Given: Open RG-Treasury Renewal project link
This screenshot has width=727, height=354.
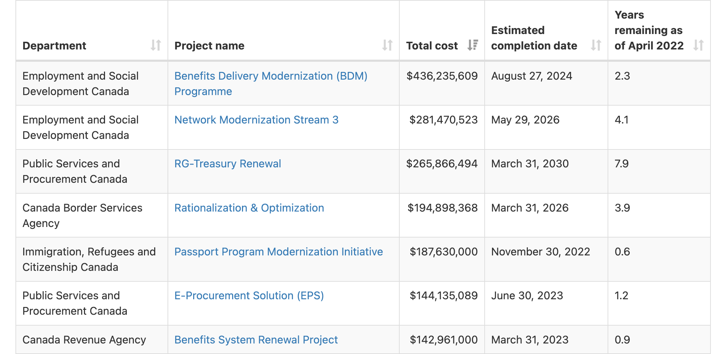Looking at the screenshot, I should [x=228, y=164].
